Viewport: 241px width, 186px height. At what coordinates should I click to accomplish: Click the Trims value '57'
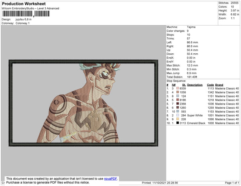[188, 38]
